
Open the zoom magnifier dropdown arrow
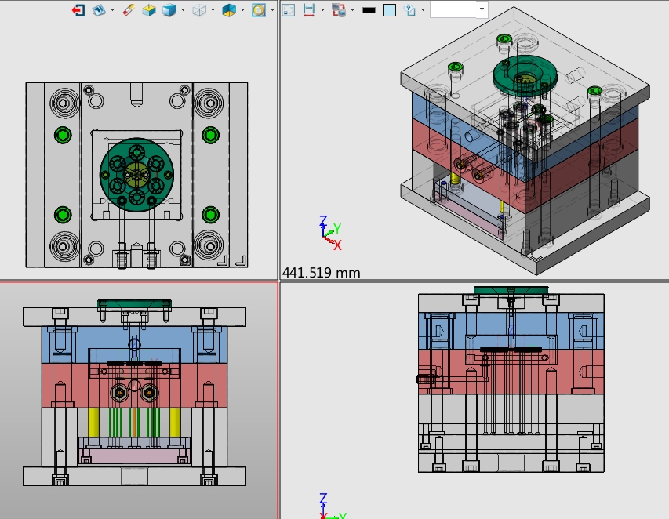click(272, 10)
